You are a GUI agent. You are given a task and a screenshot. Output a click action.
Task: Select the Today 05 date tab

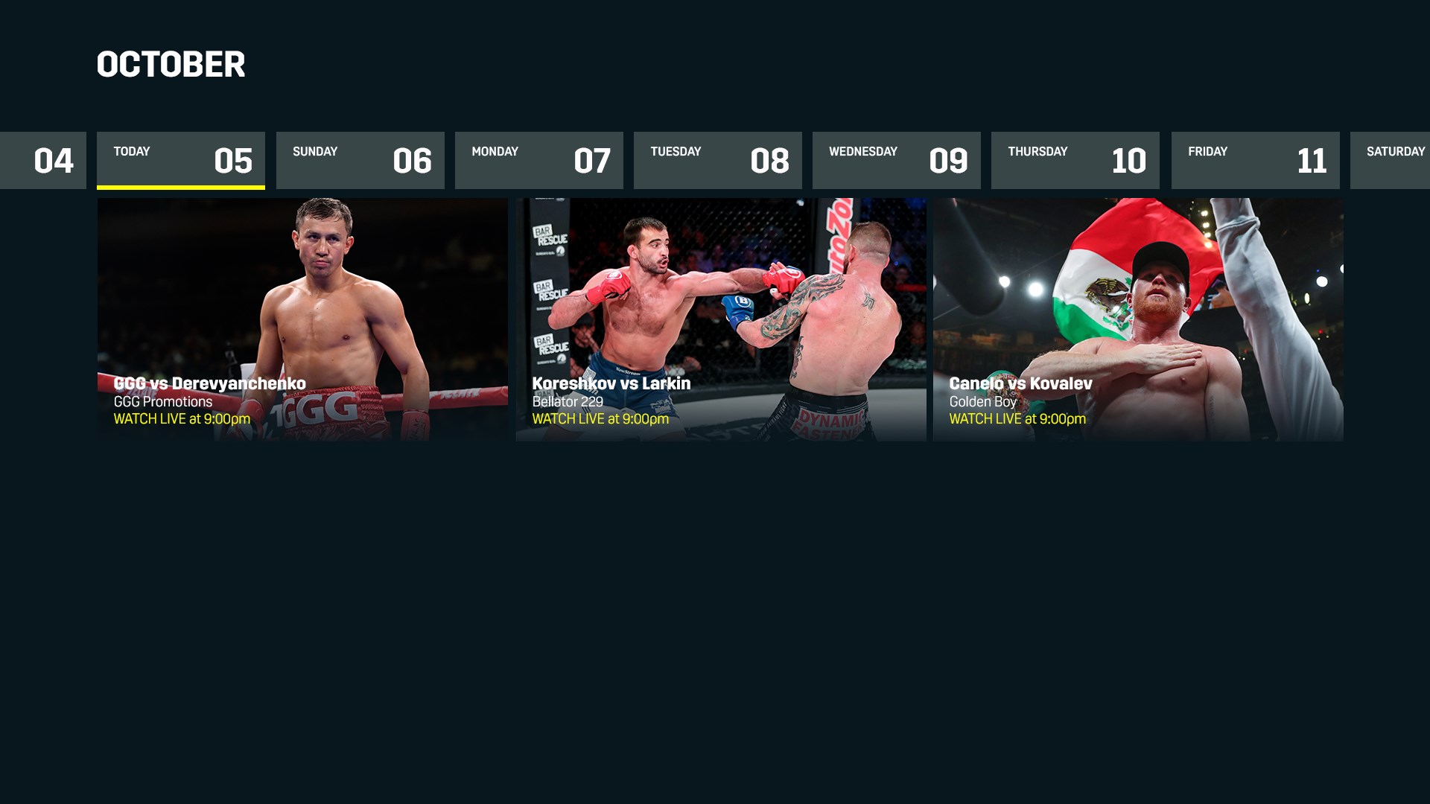click(181, 160)
